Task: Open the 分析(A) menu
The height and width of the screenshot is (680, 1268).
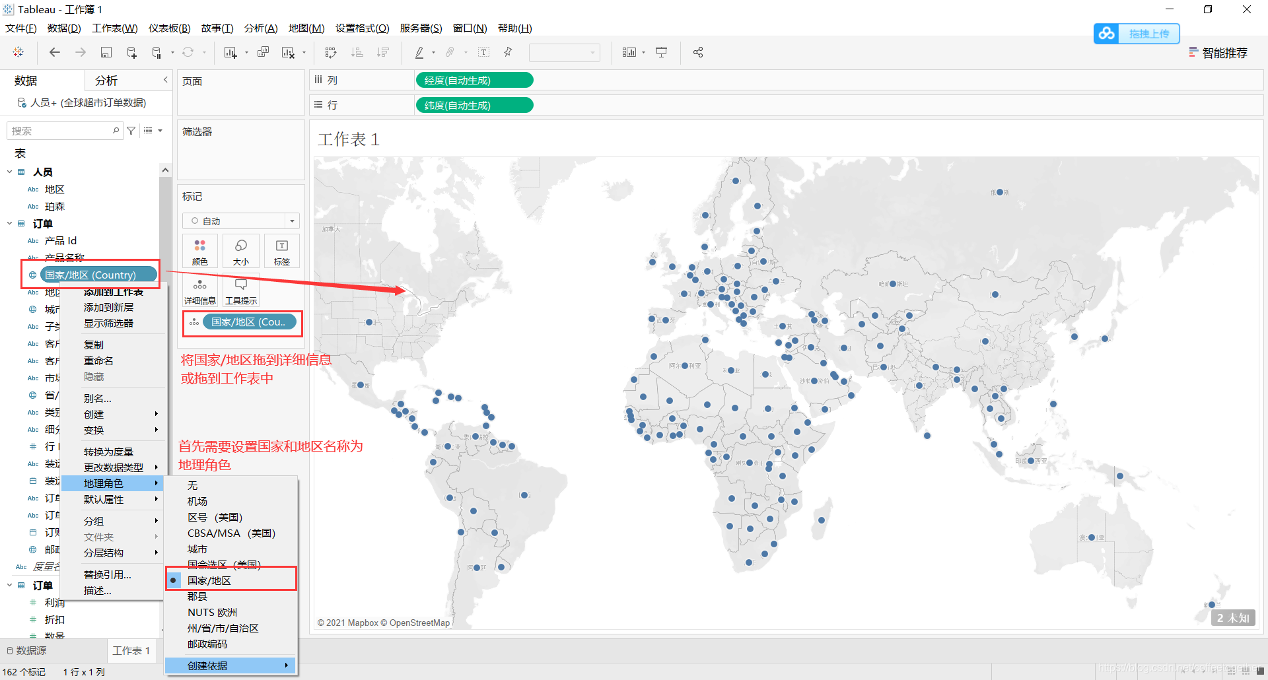Action: tap(261, 28)
